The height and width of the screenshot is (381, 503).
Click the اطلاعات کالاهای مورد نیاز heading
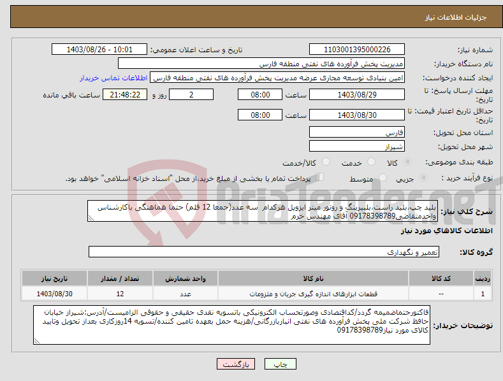[446, 231]
